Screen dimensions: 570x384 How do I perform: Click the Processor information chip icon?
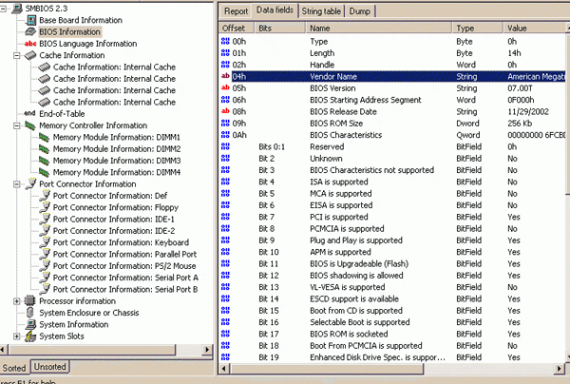(29, 300)
